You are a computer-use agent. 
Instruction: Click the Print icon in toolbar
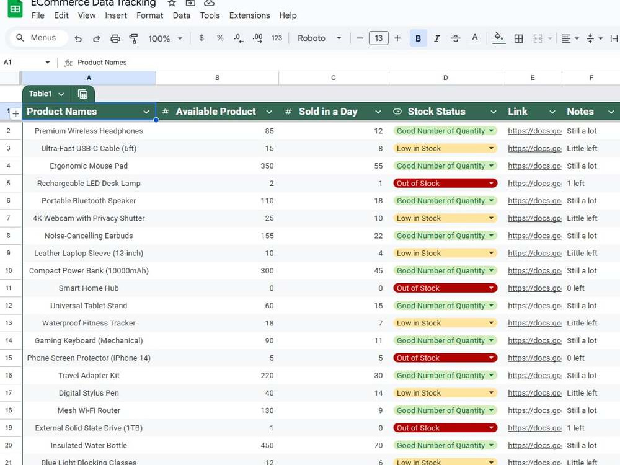point(115,38)
